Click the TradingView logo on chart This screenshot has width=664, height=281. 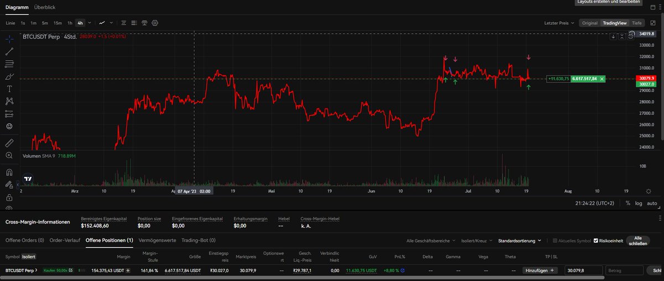tap(28, 179)
